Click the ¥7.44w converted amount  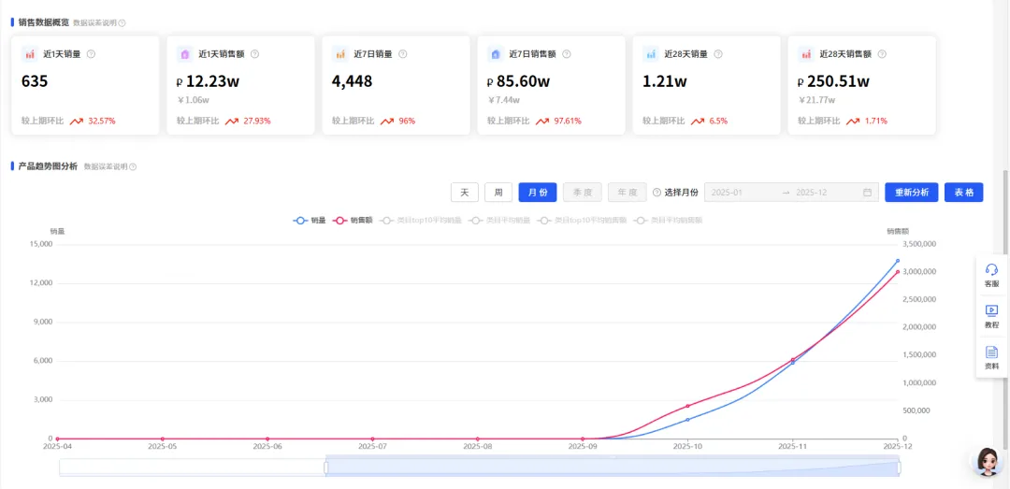click(x=504, y=100)
